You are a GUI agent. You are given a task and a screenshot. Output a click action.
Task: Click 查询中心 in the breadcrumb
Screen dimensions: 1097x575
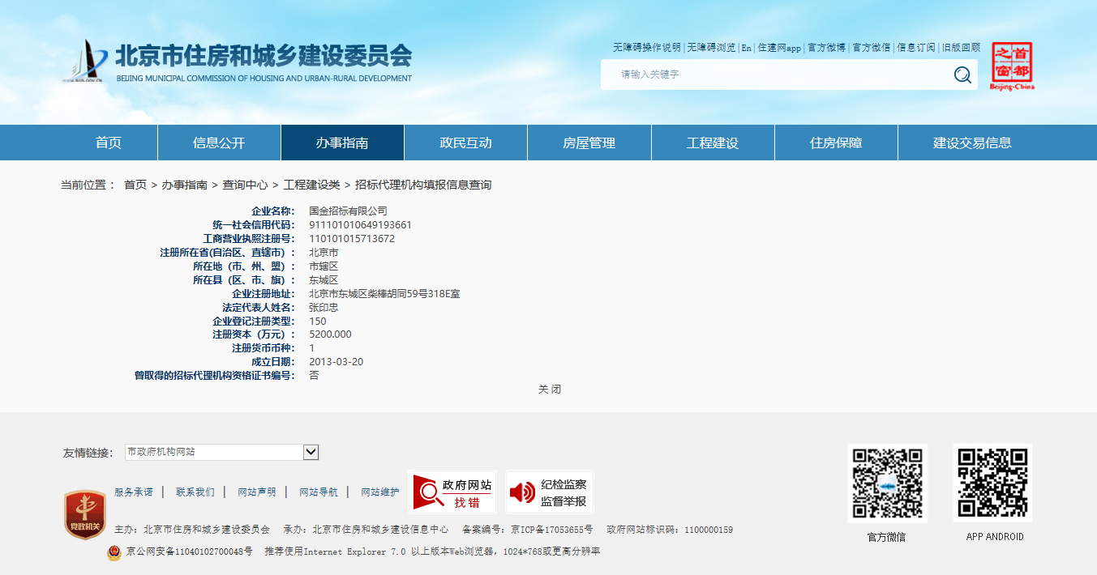click(245, 185)
